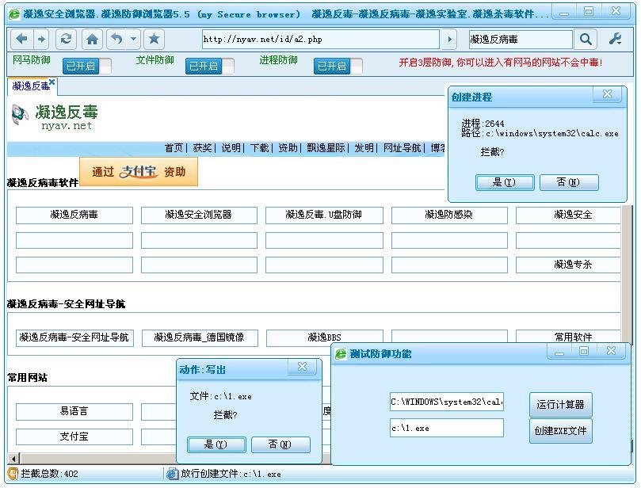Click the c:\1.exe field in 测试防御功能

click(447, 429)
